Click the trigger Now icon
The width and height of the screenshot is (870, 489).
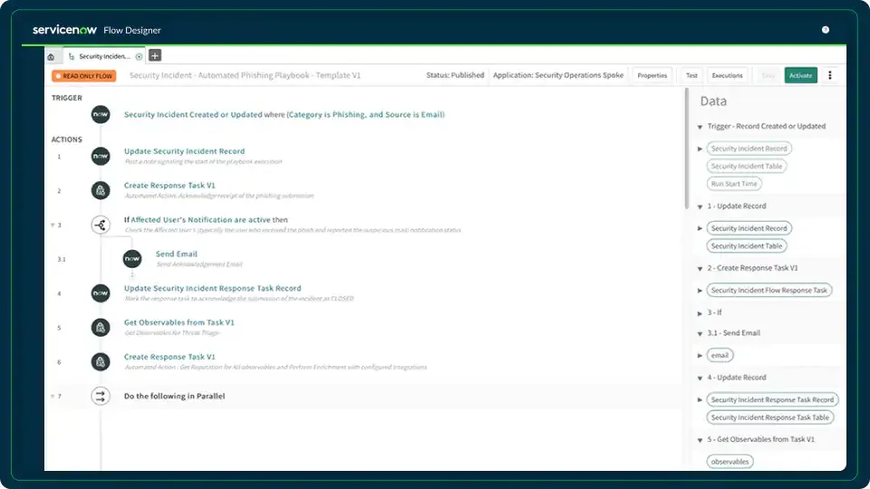(101, 114)
